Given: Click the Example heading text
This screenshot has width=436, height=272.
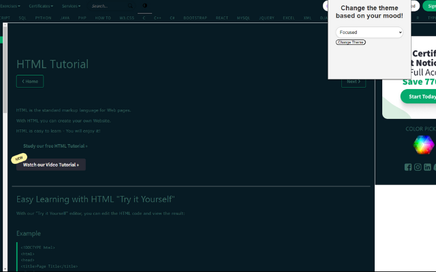Looking at the screenshot, I should 29,233.
